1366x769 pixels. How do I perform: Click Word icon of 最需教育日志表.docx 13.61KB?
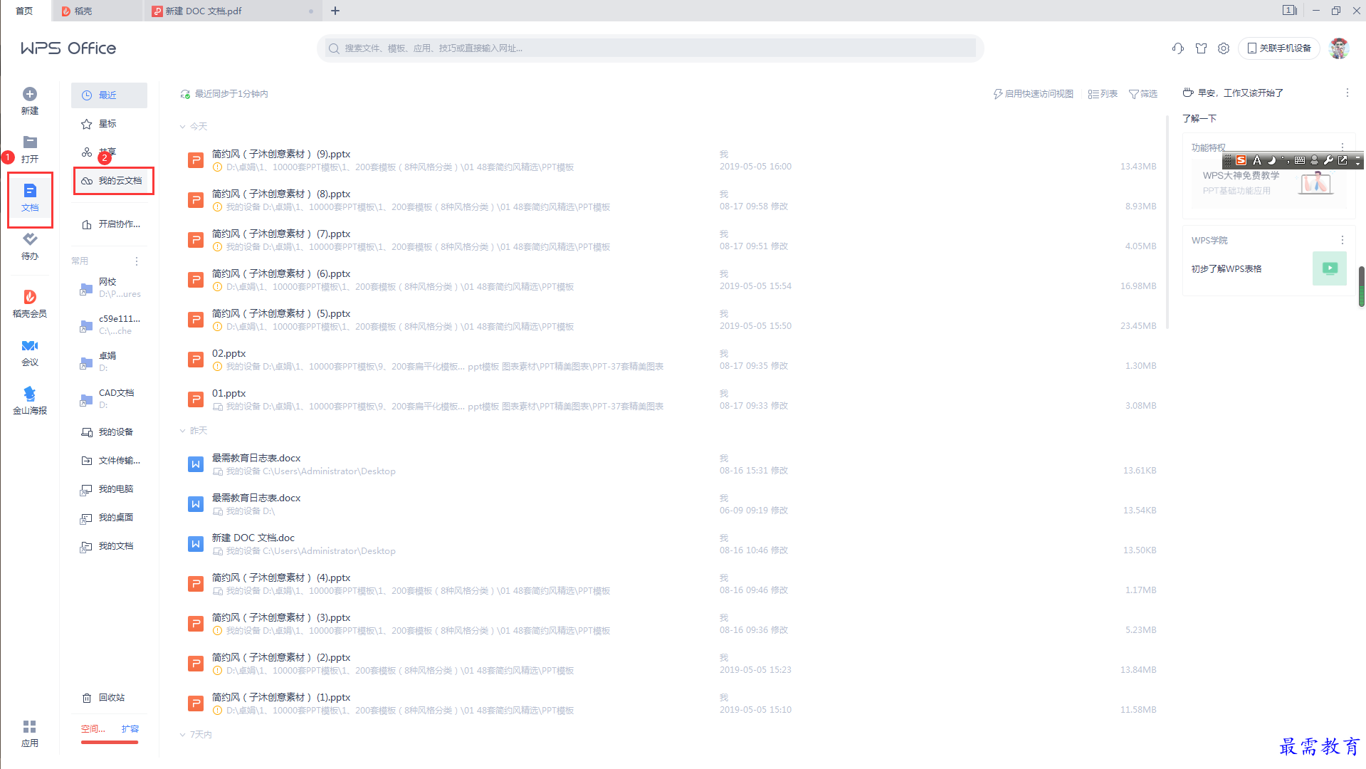pos(196,464)
